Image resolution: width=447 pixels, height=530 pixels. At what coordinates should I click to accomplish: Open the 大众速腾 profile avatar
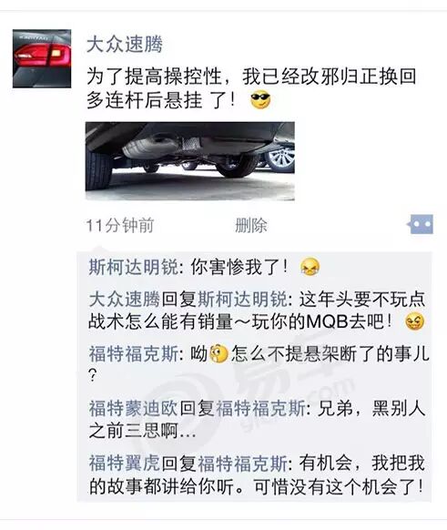pos(42,58)
